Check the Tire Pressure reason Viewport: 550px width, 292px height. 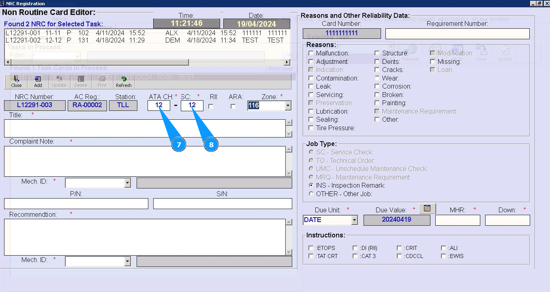pos(311,128)
